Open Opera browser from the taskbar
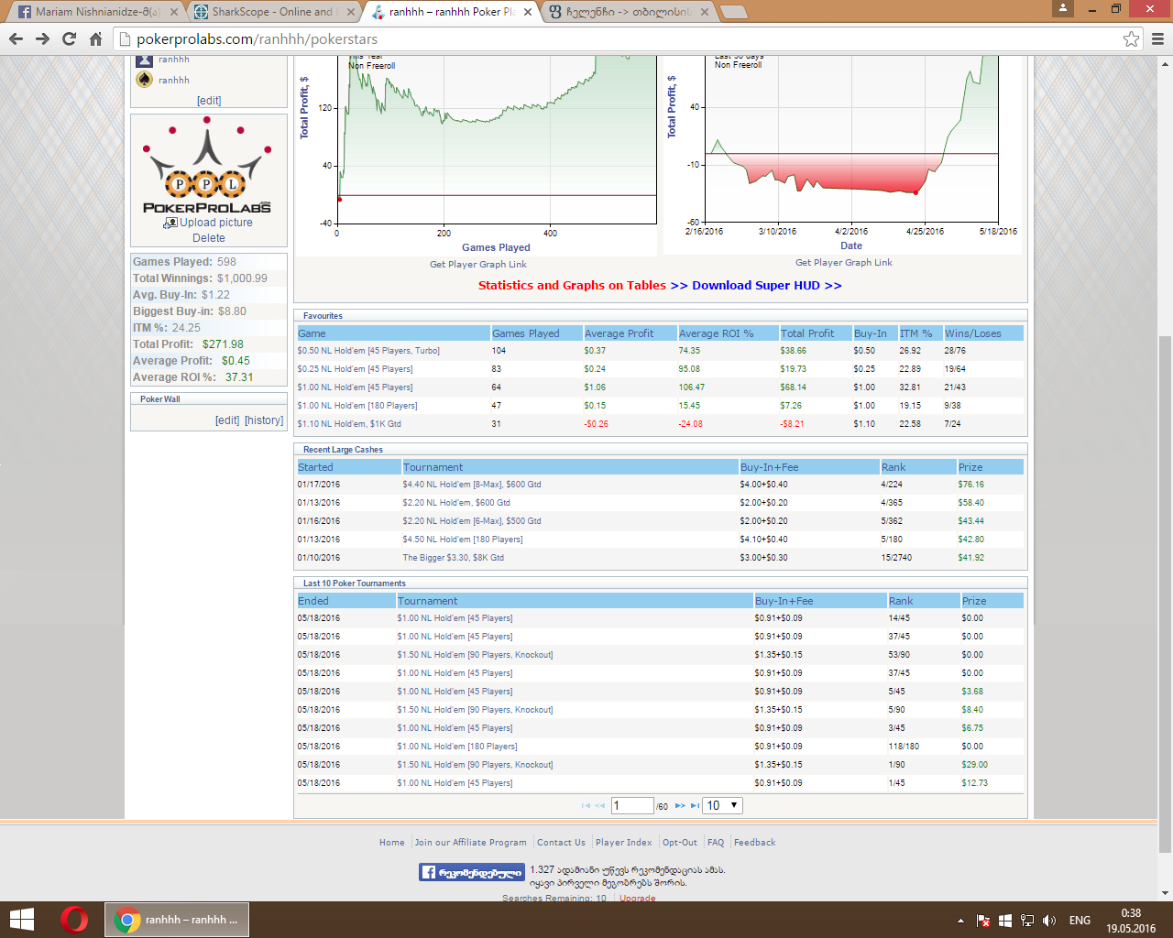The width and height of the screenshot is (1173, 938). click(x=74, y=919)
